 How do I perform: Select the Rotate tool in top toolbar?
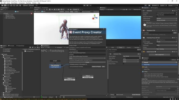[x=8, y=5]
